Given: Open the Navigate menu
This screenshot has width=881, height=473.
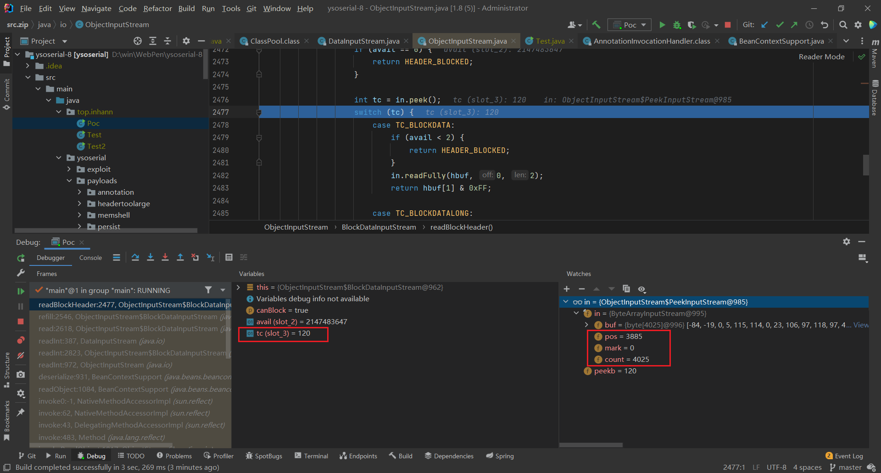Looking at the screenshot, I should tap(96, 8).
